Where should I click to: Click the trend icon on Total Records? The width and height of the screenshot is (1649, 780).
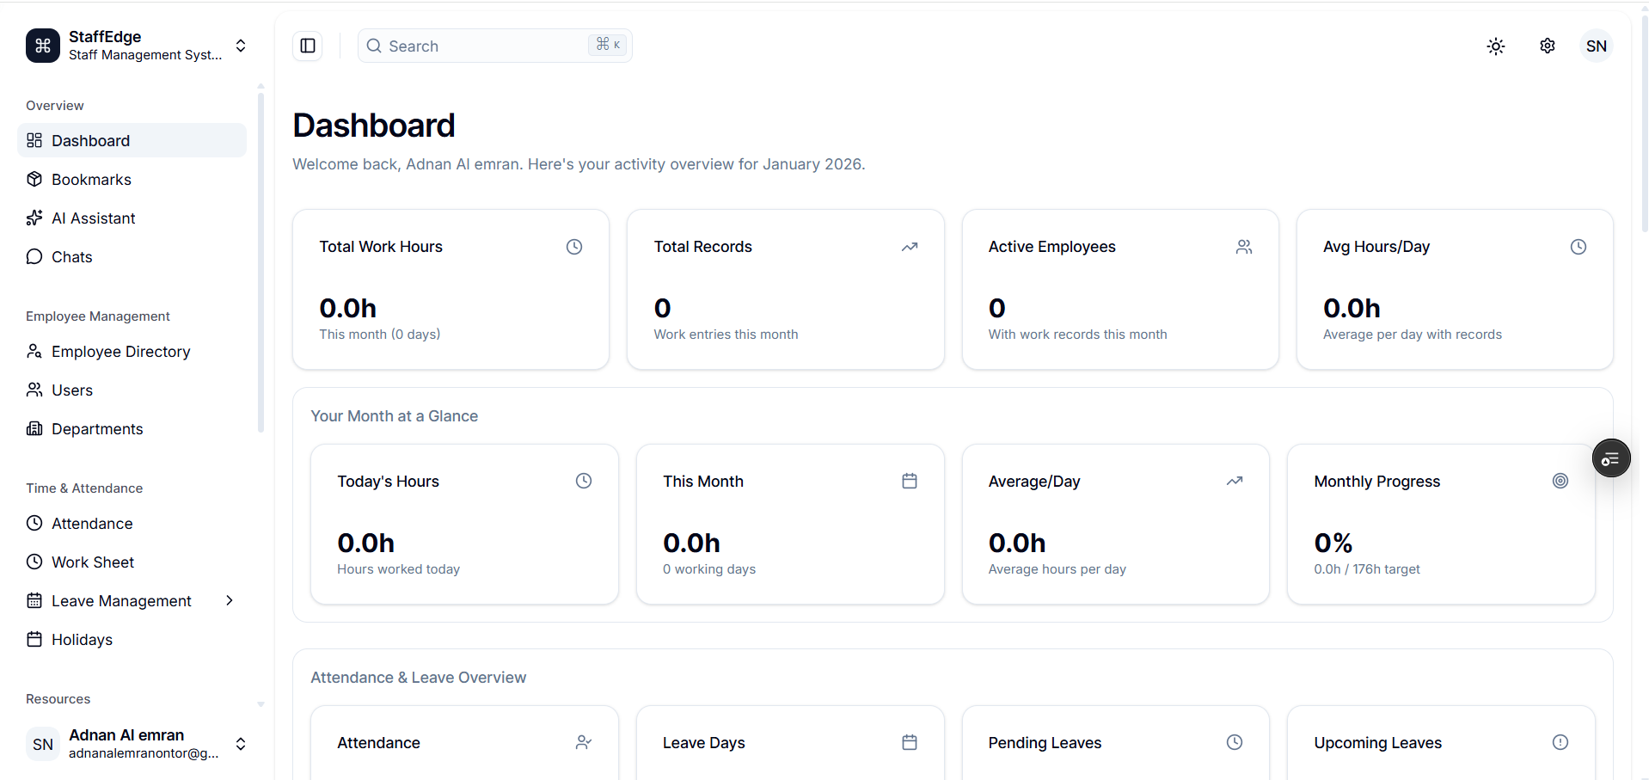click(x=910, y=247)
